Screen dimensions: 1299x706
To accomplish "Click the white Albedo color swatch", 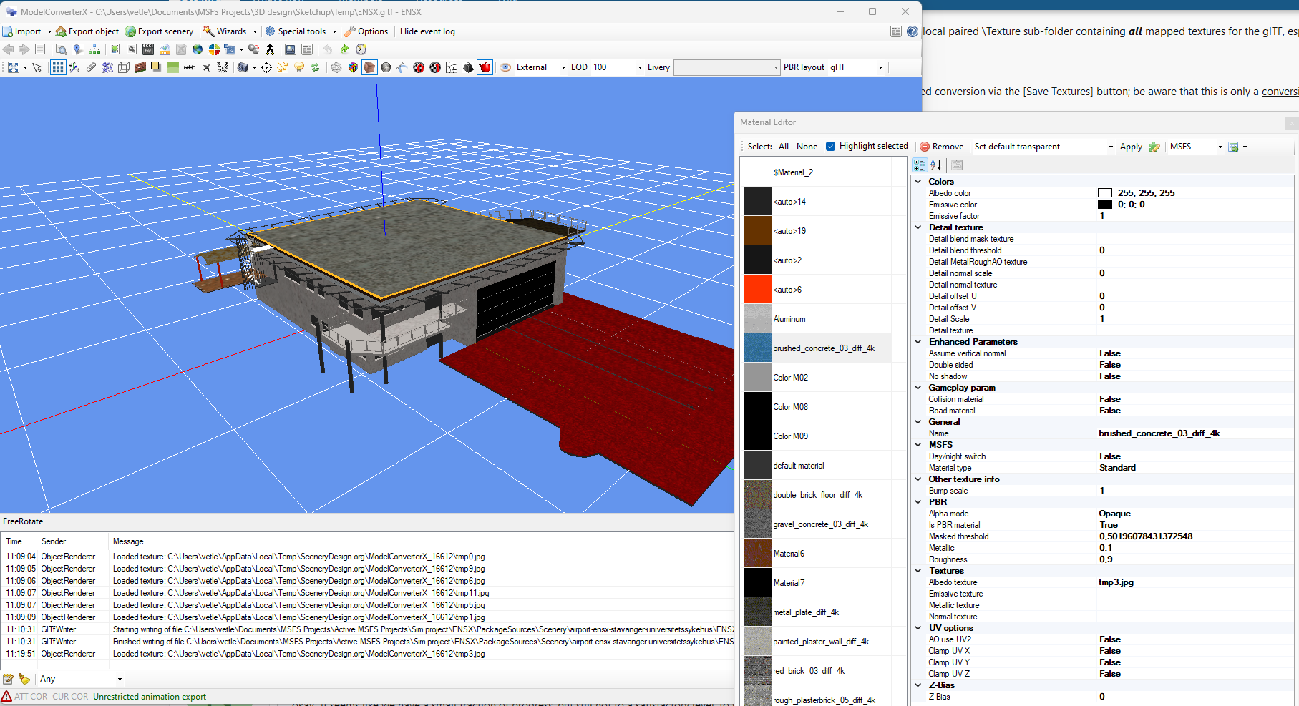I will (1105, 193).
